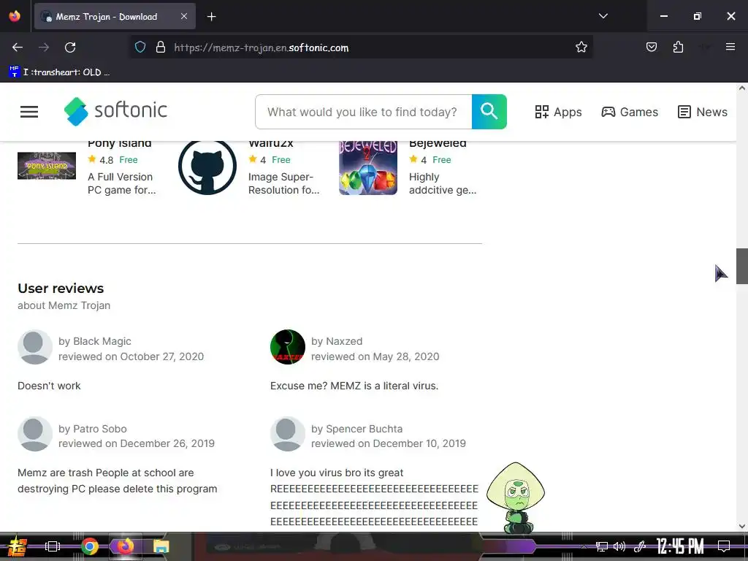Open the tracking protection shield
This screenshot has height=561, width=748.
140,47
